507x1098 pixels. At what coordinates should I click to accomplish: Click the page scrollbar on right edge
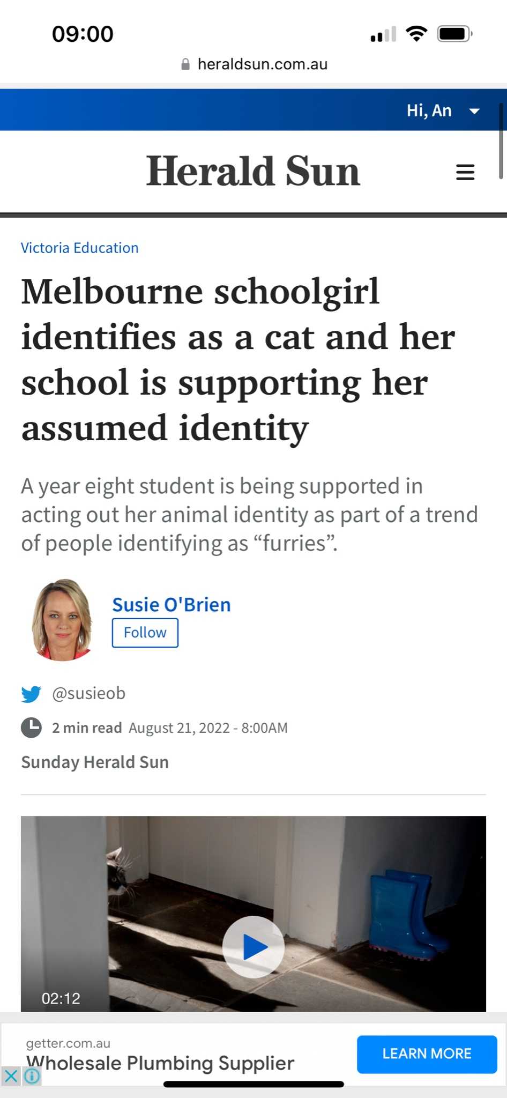[501, 140]
